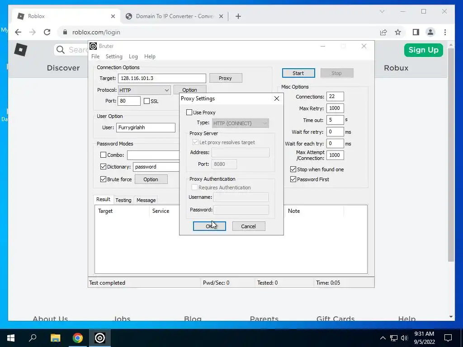Switch to Chrome on the taskbar
The height and width of the screenshot is (347, 463).
(x=78, y=338)
